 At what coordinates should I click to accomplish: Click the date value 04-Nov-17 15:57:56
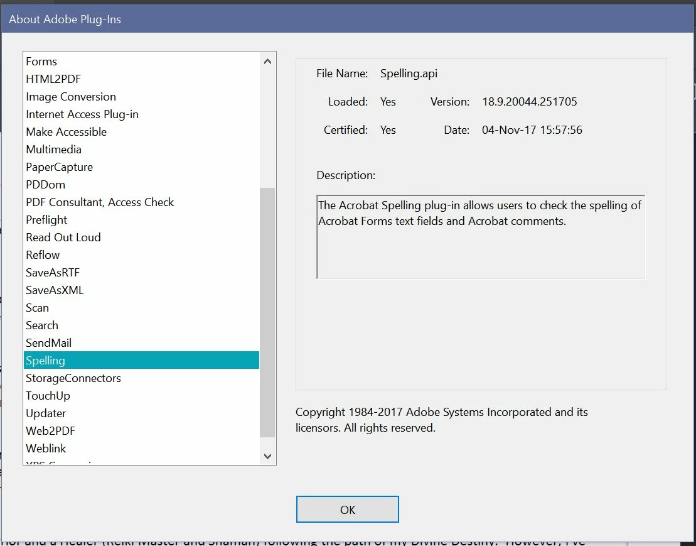coord(532,129)
